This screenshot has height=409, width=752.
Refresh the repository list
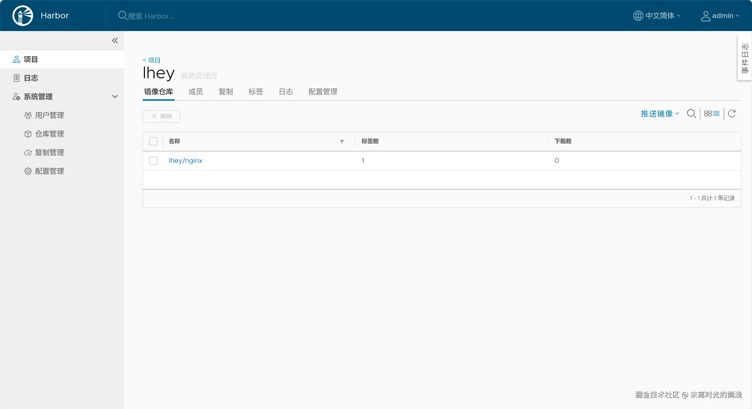click(x=732, y=114)
